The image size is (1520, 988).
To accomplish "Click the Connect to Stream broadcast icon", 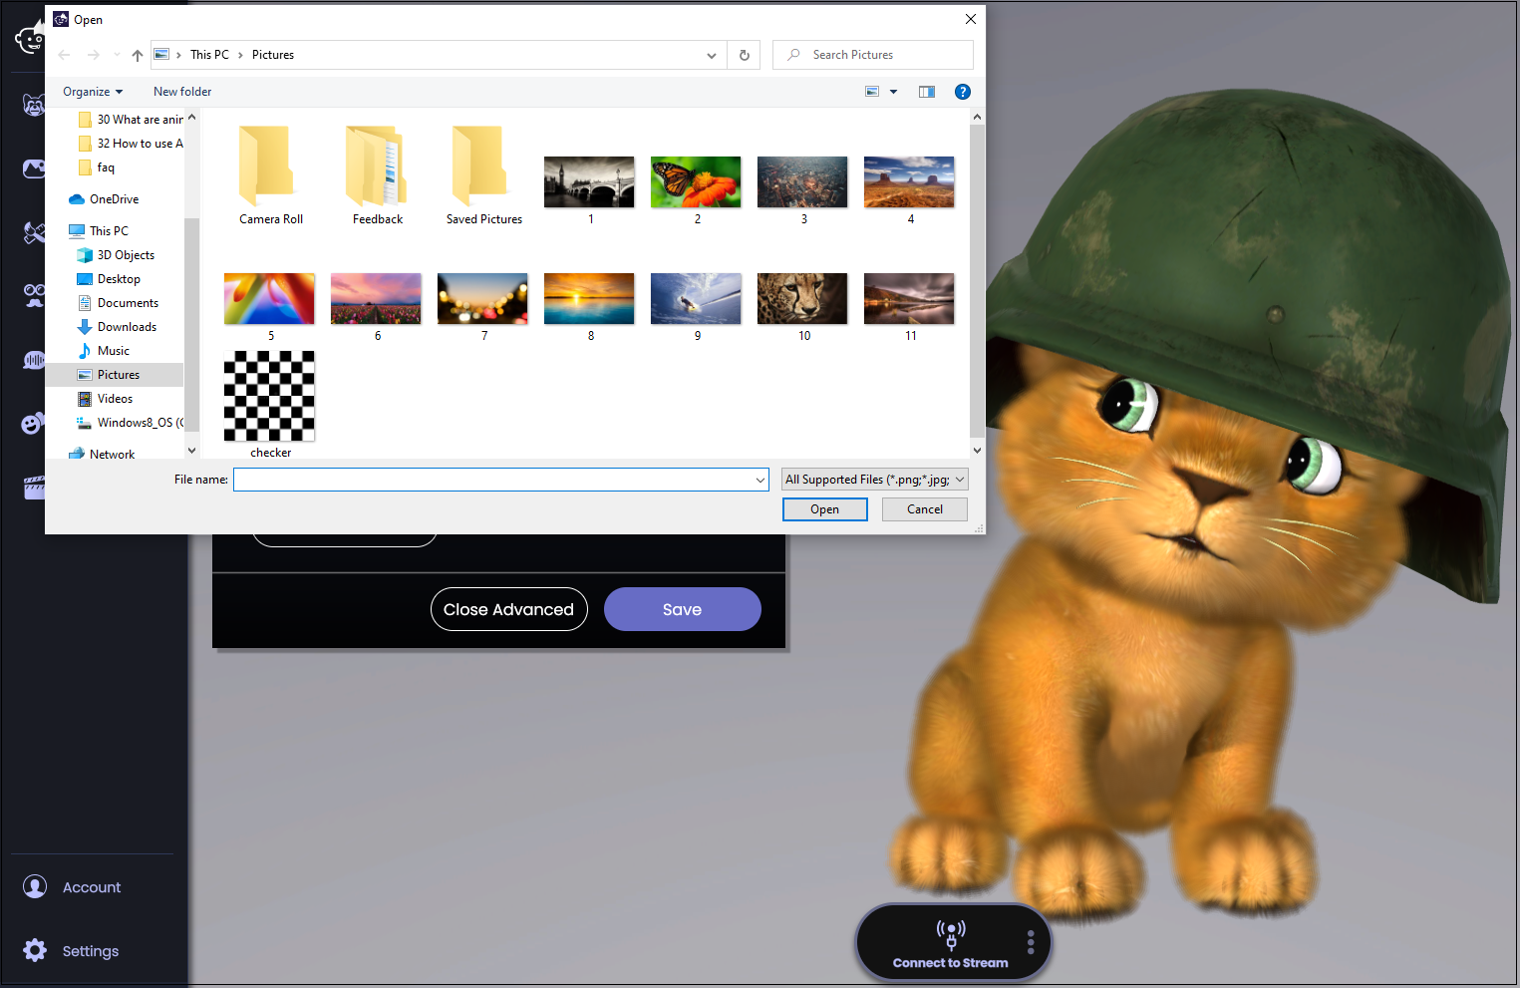I will pyautogui.click(x=951, y=933).
